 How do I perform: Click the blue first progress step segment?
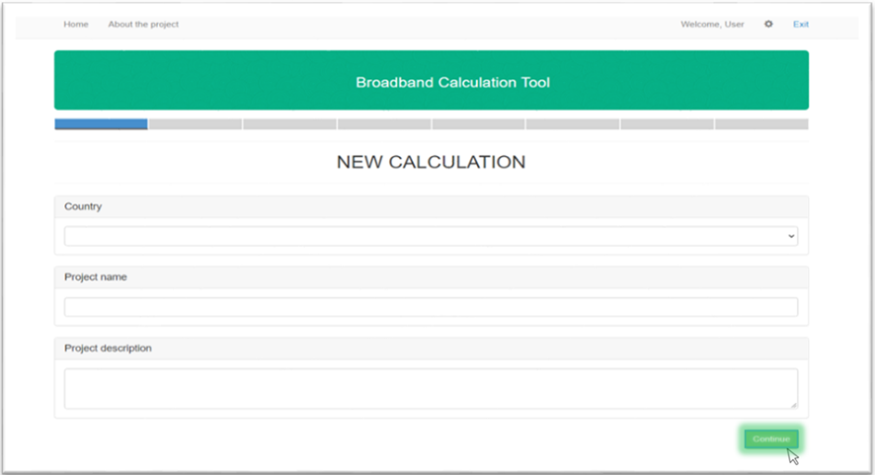[101, 124]
